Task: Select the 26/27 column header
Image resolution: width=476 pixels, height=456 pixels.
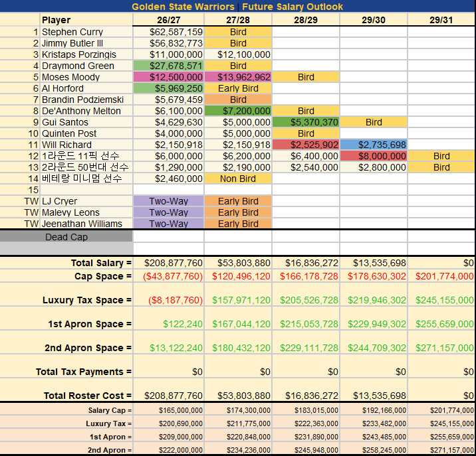Action: tap(168, 20)
